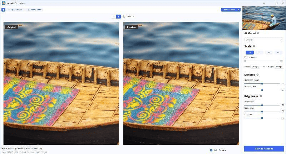286x154 pixels.
Task: Select 1x scale option
Action: tap(250, 52)
